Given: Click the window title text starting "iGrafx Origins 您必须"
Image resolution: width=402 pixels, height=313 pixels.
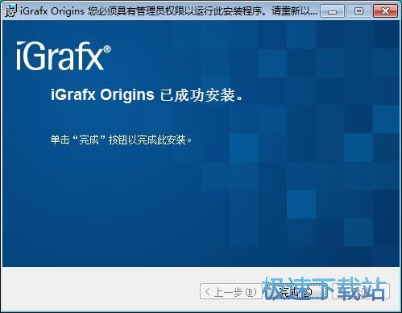Looking at the screenshot, I should click(168, 11).
